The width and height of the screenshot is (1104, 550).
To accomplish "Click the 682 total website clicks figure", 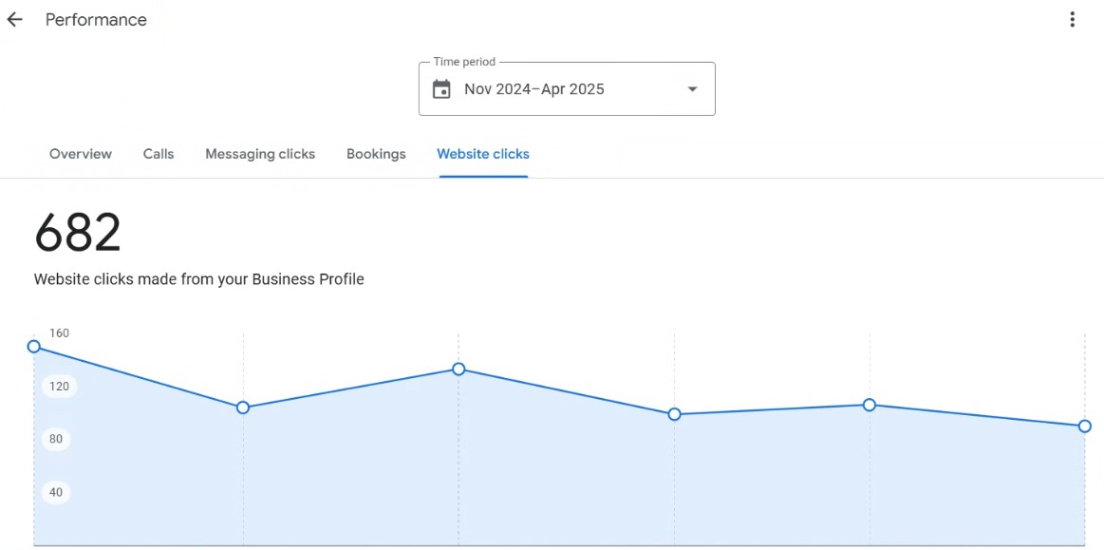I will tap(78, 233).
